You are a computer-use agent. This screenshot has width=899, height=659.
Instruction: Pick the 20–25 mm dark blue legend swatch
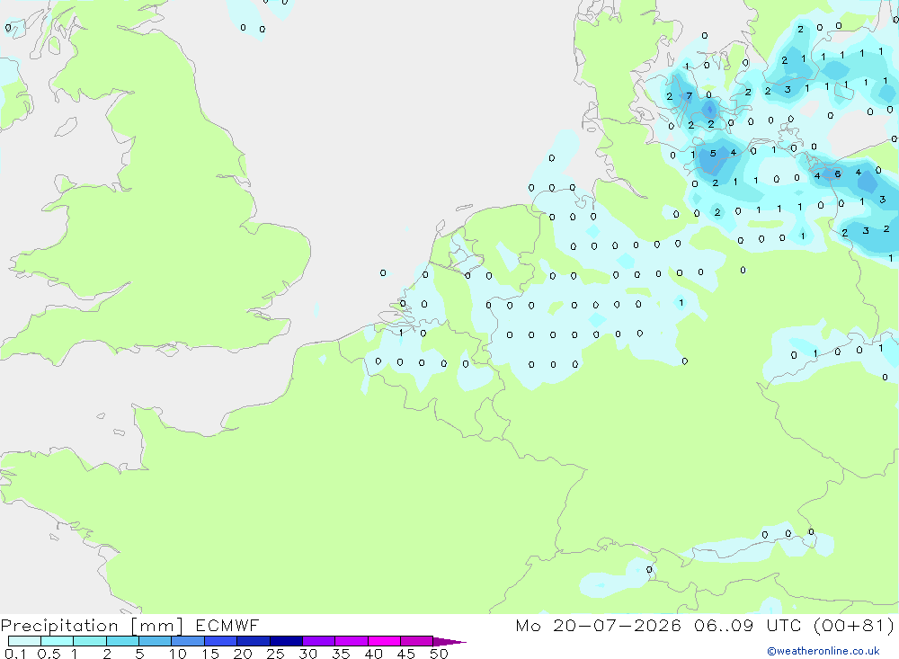[x=254, y=641]
